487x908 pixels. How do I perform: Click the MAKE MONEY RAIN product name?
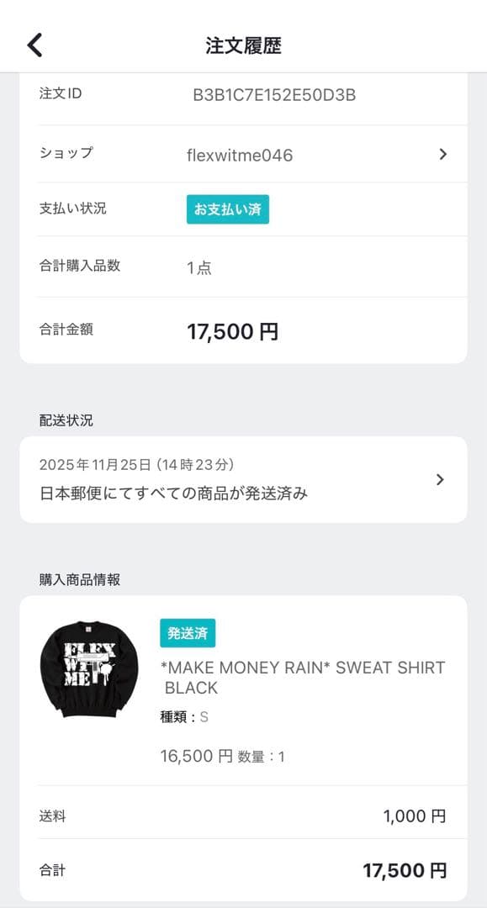tap(303, 677)
